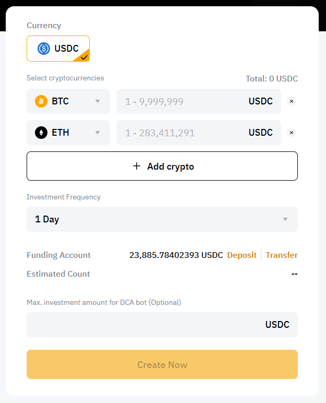
Task: Click the black Ethereum logo icon
Action: pos(41,133)
